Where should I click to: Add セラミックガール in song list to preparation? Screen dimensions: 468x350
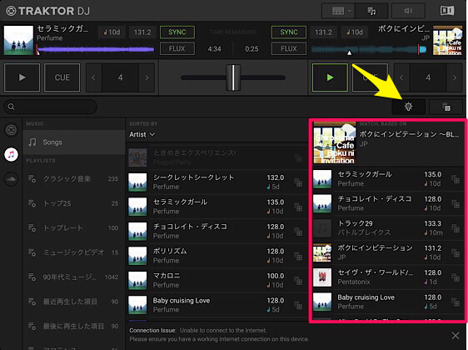tap(298, 207)
